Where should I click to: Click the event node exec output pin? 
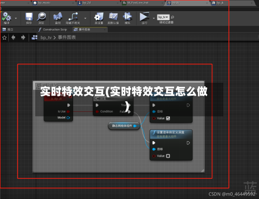tap(68, 105)
